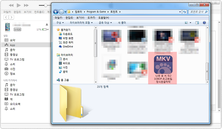
Task: Go back with iTunes left arrow button
Action: [x=6, y=17]
